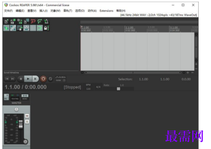Open Project Settings from the toolbar

pos(26,21)
